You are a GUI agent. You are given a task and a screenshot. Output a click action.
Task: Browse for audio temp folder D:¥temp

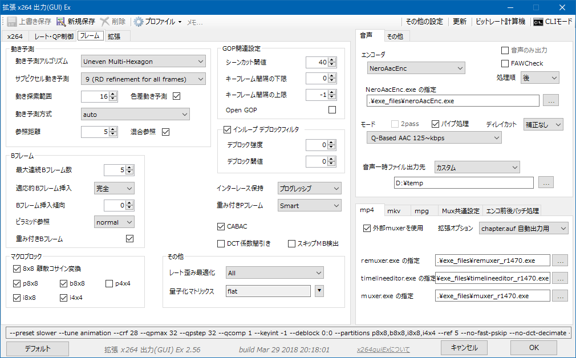point(546,182)
